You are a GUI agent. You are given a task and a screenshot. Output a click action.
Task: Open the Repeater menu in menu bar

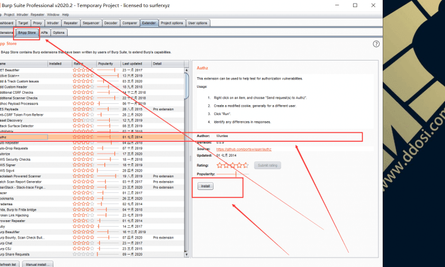(37, 15)
